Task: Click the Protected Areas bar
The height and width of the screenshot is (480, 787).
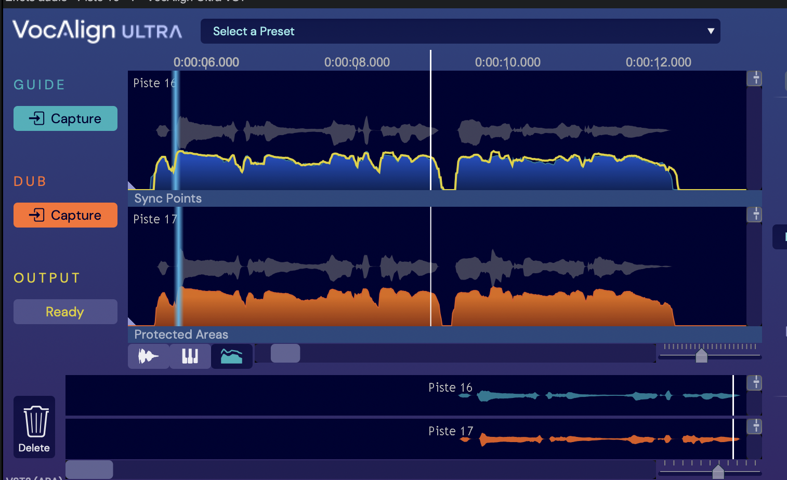Action: tap(445, 335)
